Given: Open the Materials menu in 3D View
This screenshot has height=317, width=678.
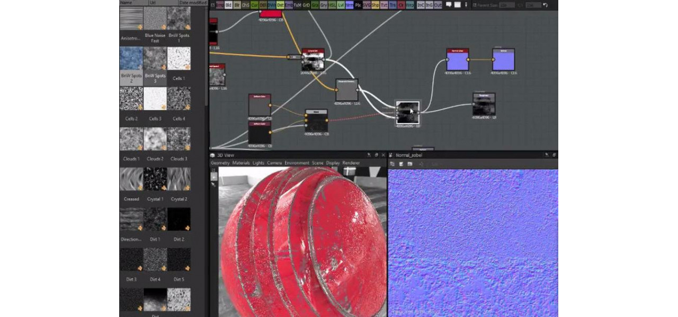Looking at the screenshot, I should 241,163.
